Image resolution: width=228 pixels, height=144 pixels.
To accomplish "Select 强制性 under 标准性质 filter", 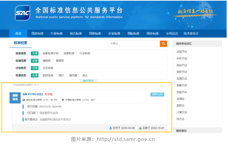I will pyautogui.click(x=46, y=61).
